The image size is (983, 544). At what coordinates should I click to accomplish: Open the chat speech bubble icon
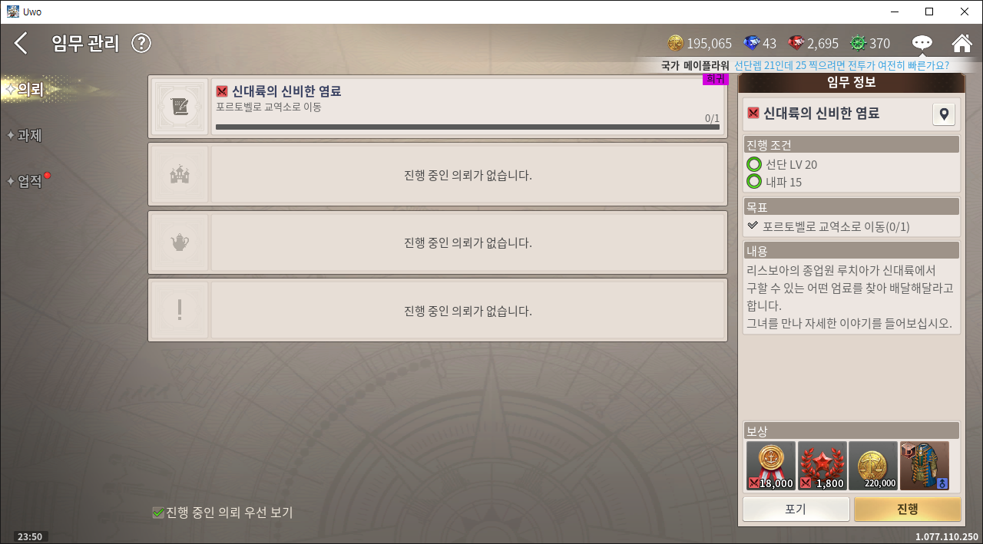(922, 43)
